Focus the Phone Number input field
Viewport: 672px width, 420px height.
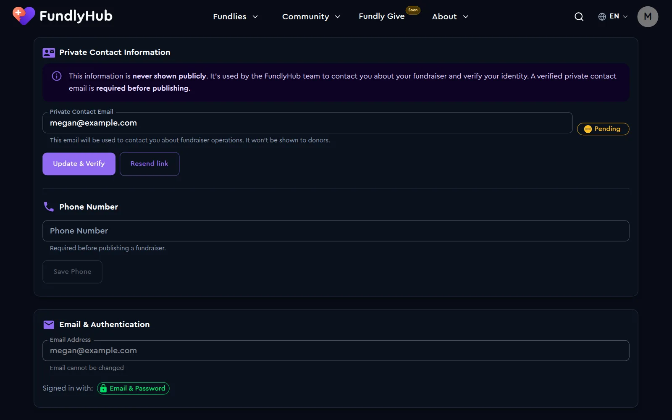point(336,231)
